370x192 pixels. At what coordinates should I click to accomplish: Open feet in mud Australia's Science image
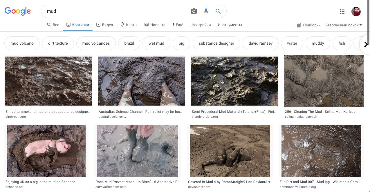pos(141,81)
